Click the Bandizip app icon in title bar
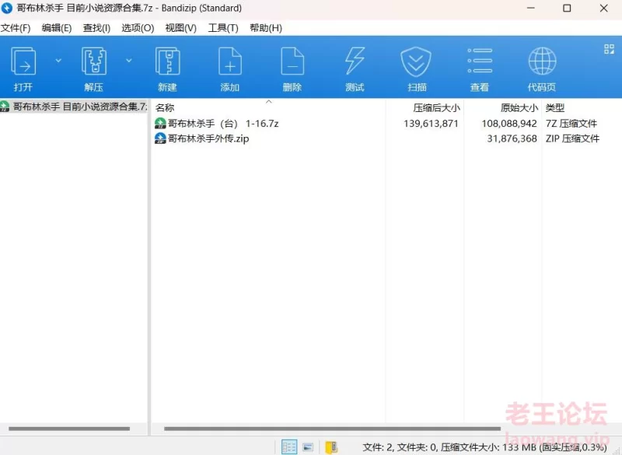 (7, 8)
